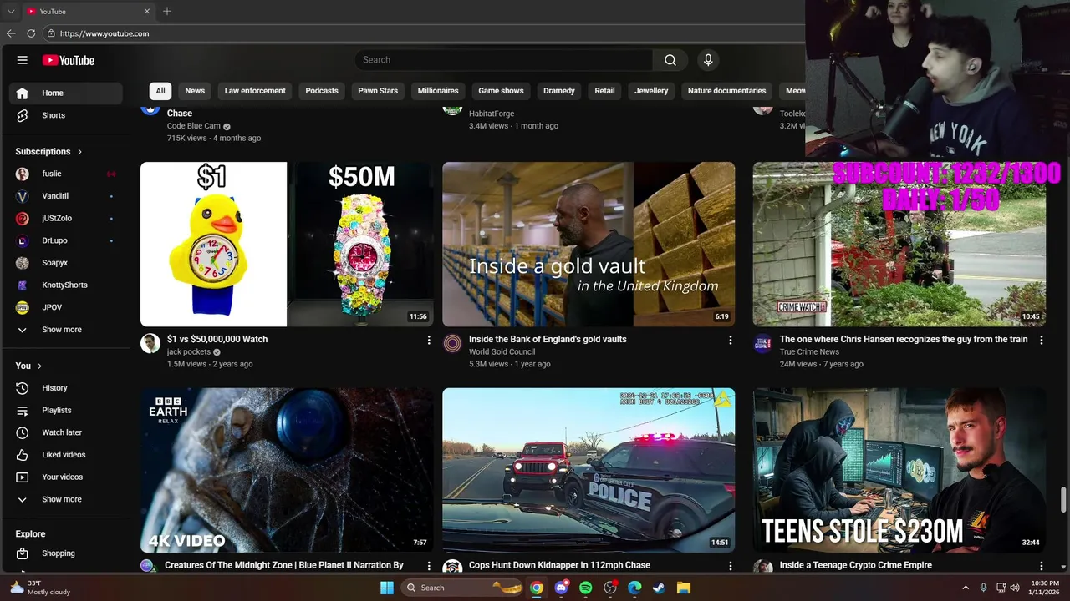Screen dimensions: 1070x601
Task: Open options for Cops Hunt Down Kidnapper video
Action: [730, 565]
